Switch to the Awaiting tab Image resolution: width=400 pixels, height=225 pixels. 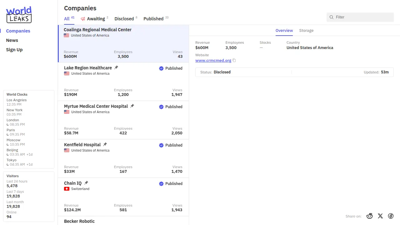pyautogui.click(x=94, y=19)
